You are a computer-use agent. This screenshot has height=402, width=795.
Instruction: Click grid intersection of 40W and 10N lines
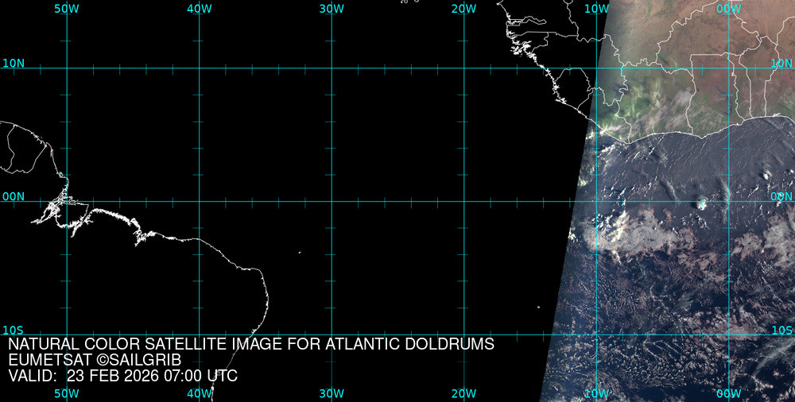coord(199,68)
